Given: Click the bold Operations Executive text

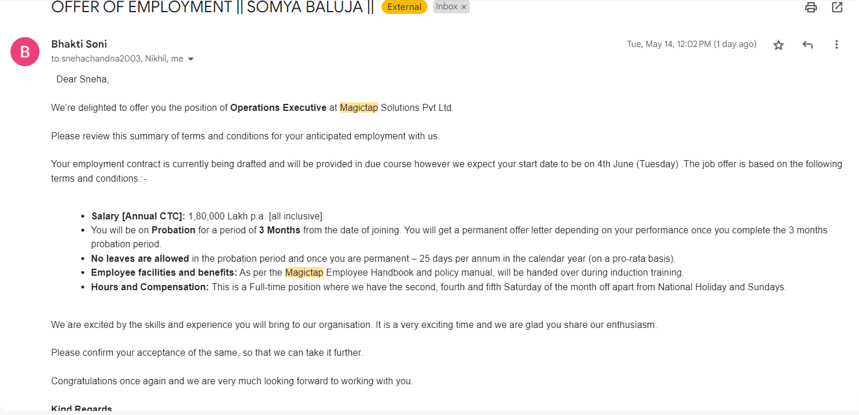Looking at the screenshot, I should (x=278, y=107).
